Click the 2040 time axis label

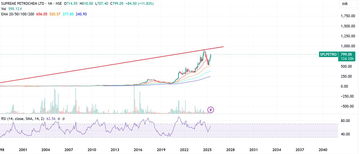tap(323, 149)
